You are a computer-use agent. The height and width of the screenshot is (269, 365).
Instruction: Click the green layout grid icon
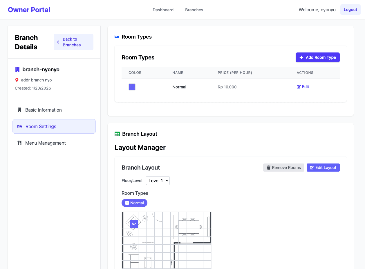tap(117, 134)
